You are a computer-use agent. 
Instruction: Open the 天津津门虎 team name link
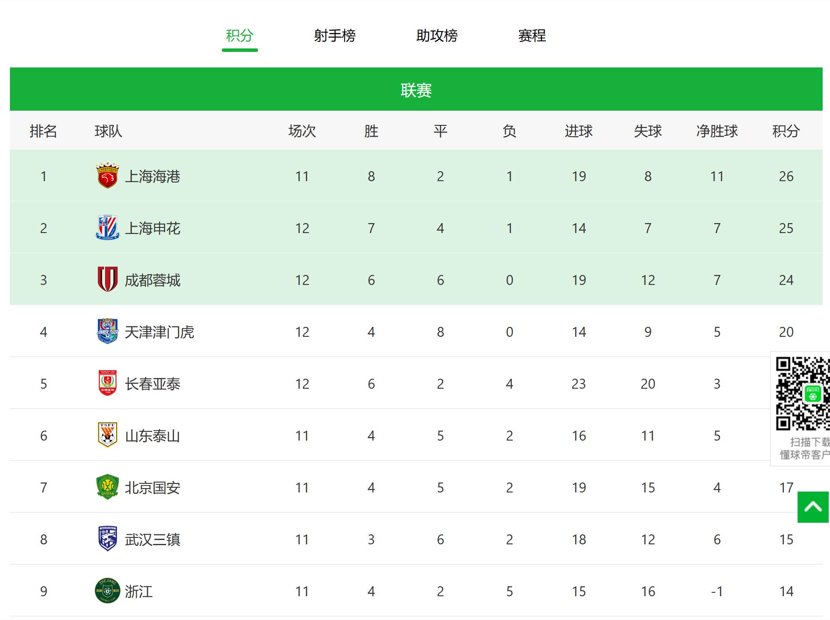point(159,332)
